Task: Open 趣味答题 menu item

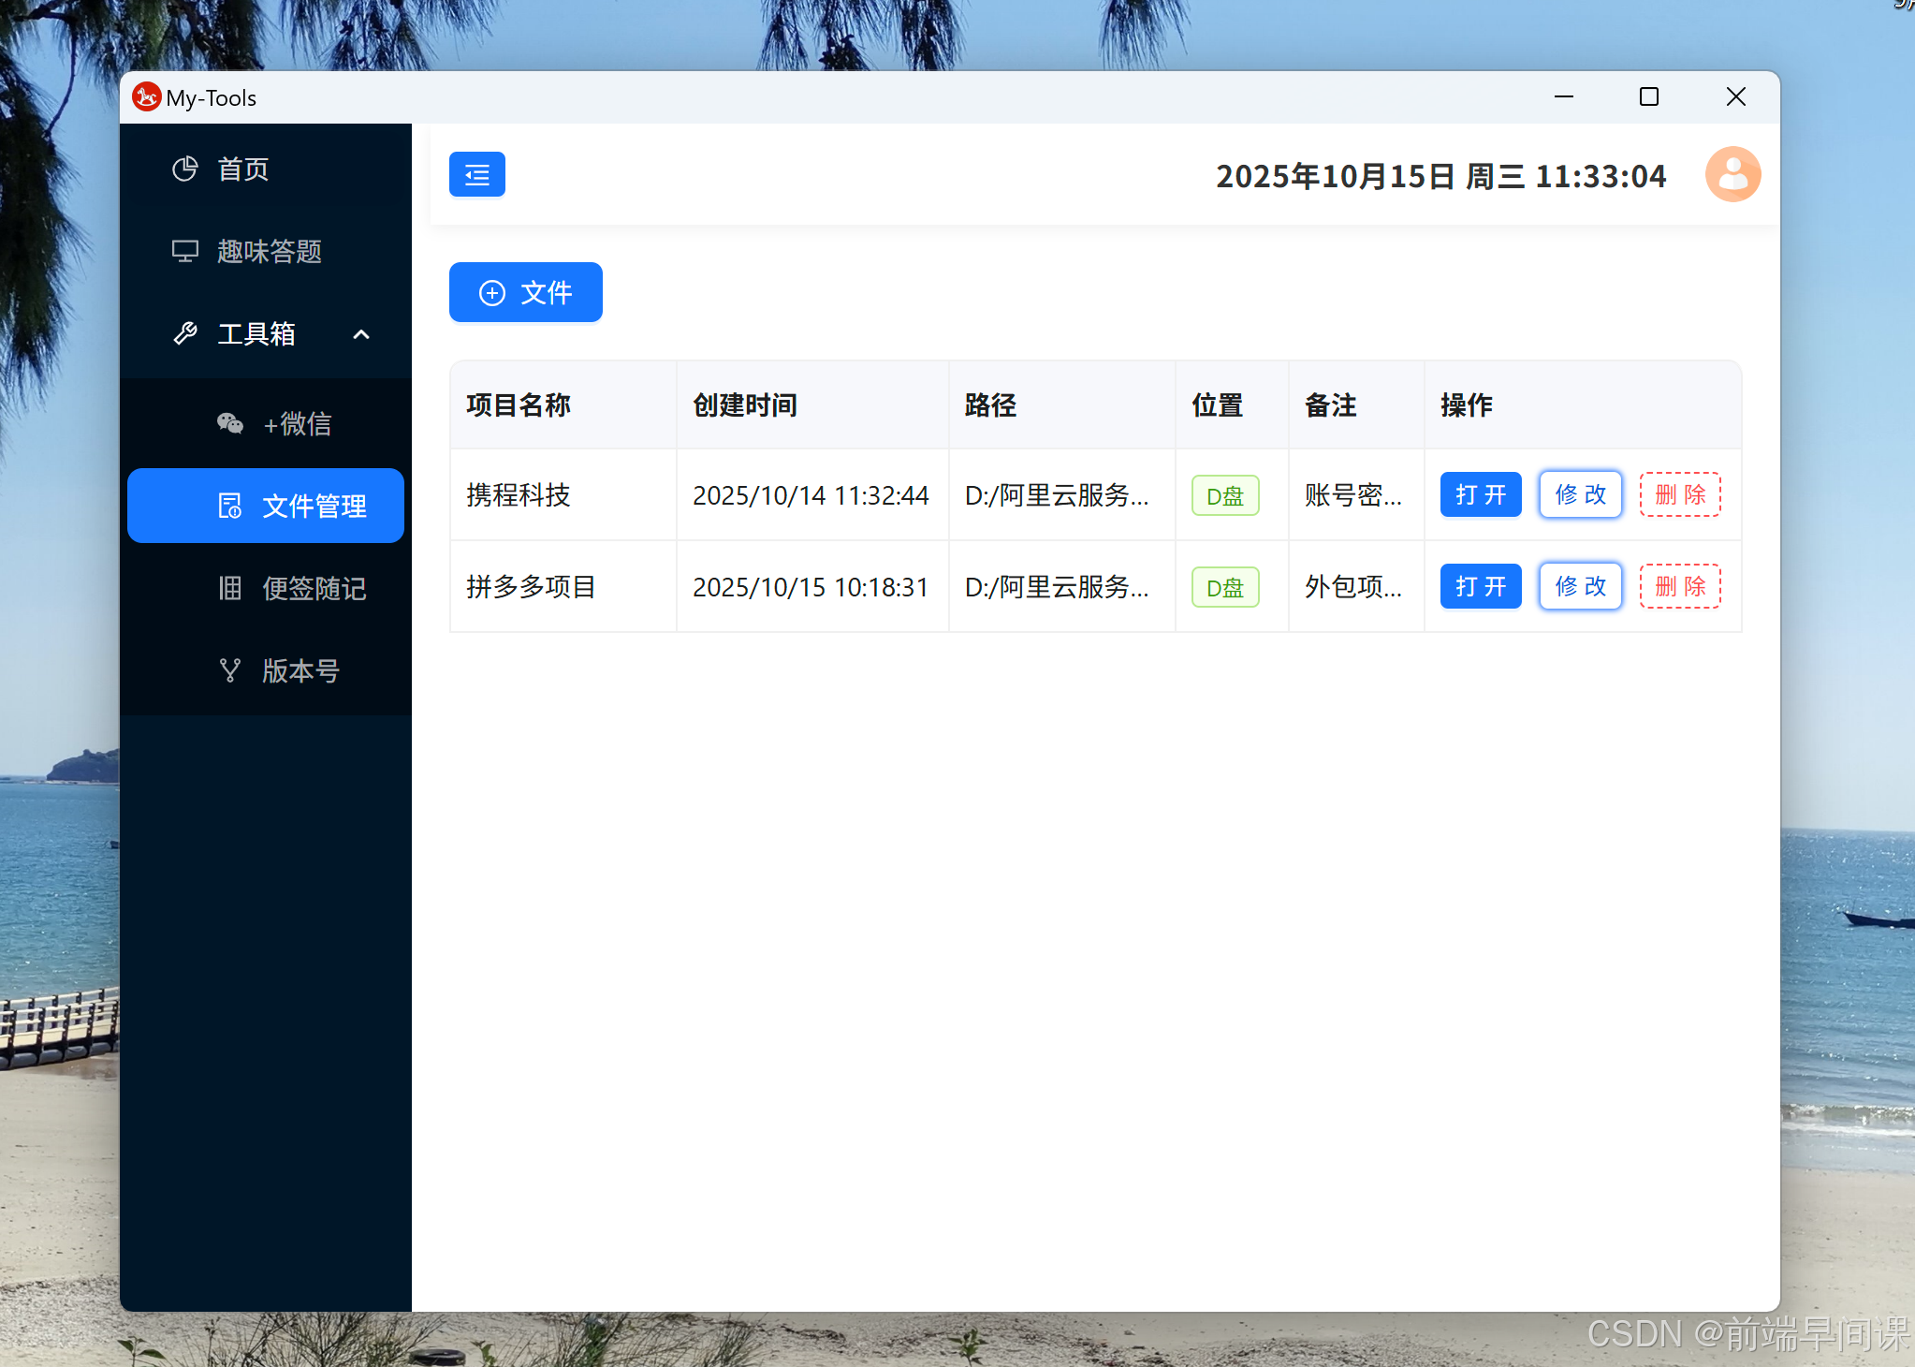Action: click(x=266, y=252)
